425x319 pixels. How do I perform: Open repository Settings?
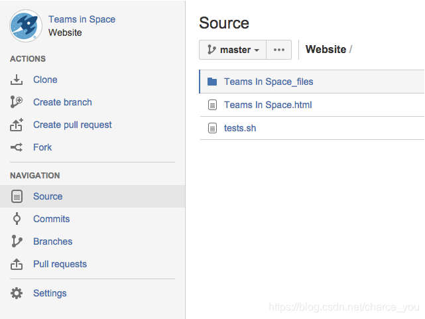[x=50, y=293]
